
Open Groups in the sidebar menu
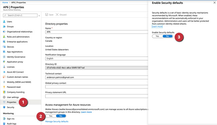pyautogui.click(x=10, y=27)
